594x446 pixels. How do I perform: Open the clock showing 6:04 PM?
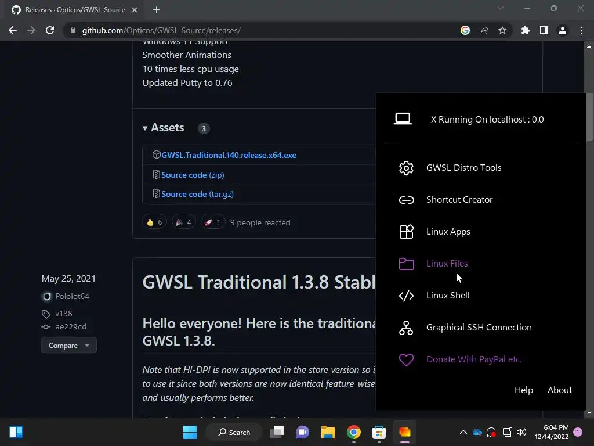(552, 432)
